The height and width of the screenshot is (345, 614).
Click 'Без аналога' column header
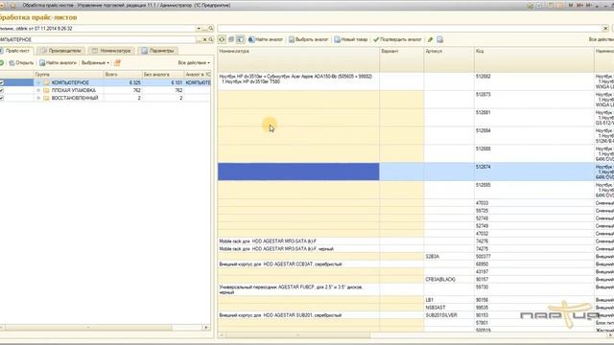(x=163, y=75)
